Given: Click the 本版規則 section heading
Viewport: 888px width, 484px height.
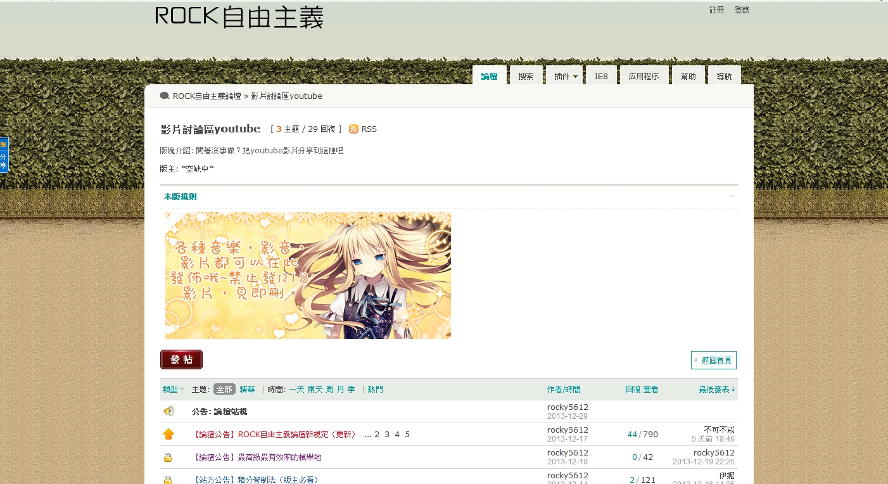Looking at the screenshot, I should point(181,197).
